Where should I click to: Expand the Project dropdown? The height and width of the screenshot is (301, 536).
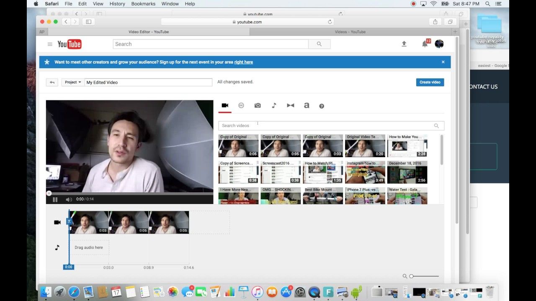click(73, 82)
